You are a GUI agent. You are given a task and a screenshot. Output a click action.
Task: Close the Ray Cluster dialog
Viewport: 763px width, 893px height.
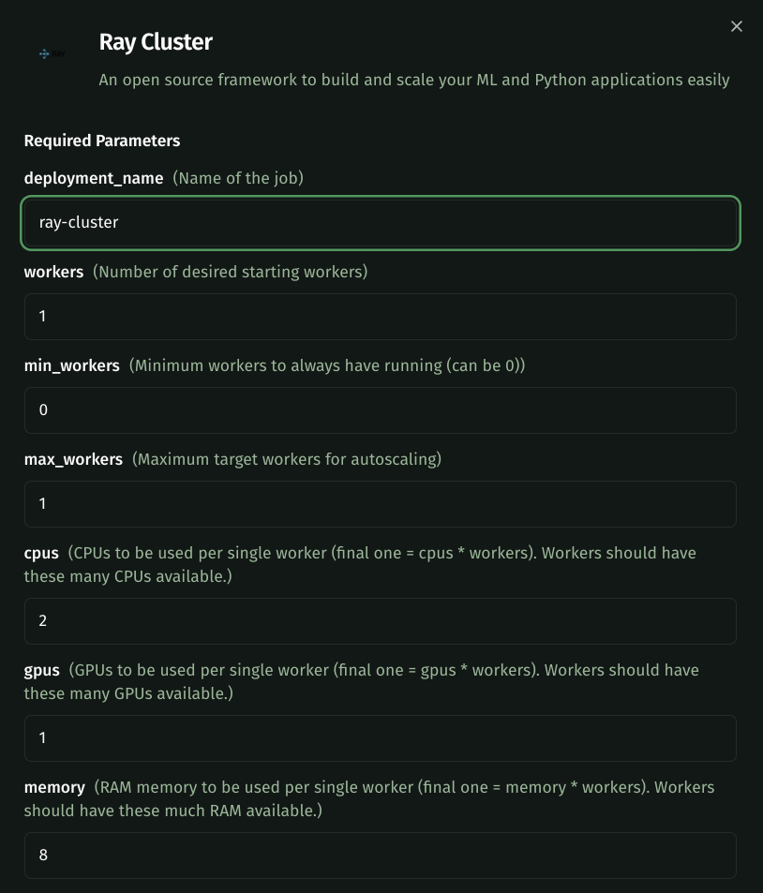pos(737,26)
